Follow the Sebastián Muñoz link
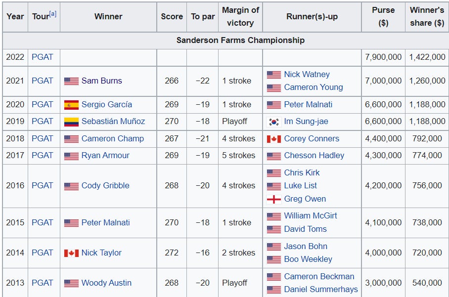This screenshot has width=449, height=297. (x=113, y=121)
